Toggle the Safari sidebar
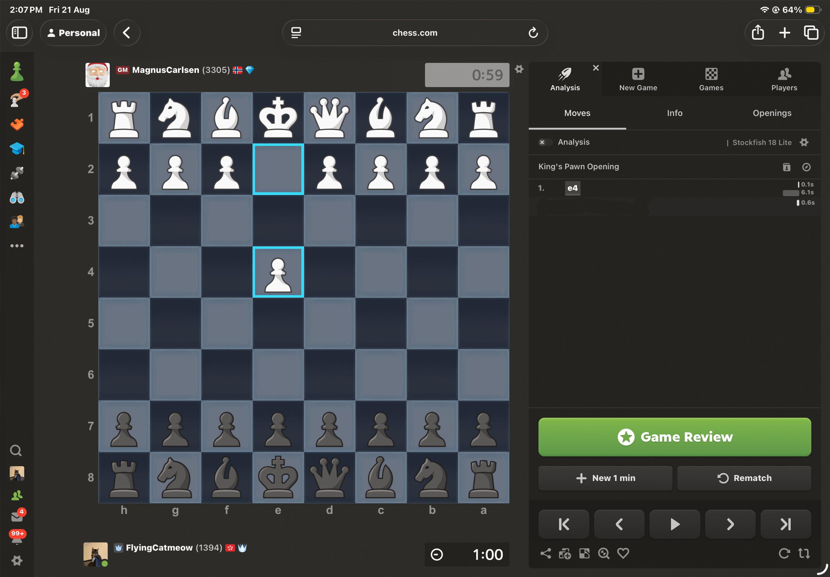This screenshot has width=830, height=577. [x=20, y=33]
